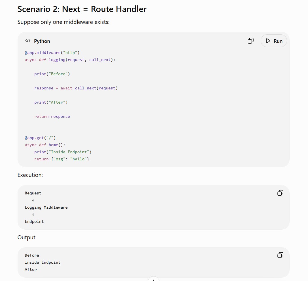The height and width of the screenshot is (281, 308).
Task: Click the return {"msg": "hello"} line
Action: tap(62, 159)
